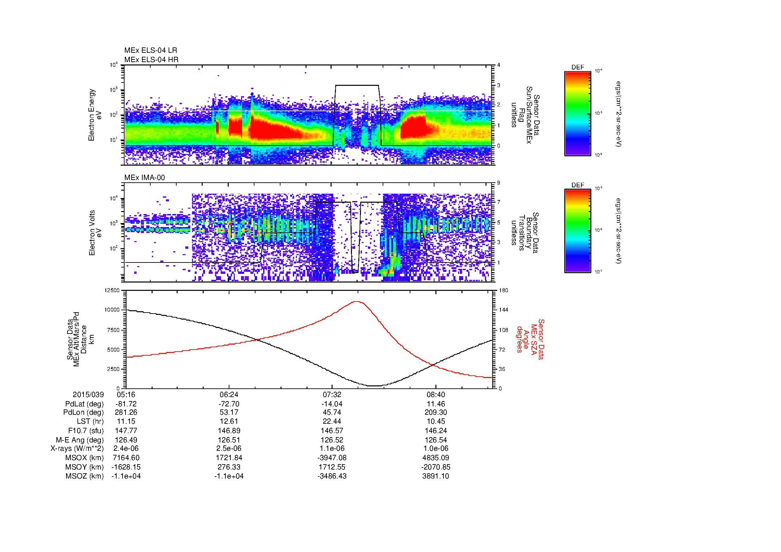Click the peak of the red SZA curve
The image size is (781, 552).
357,301
